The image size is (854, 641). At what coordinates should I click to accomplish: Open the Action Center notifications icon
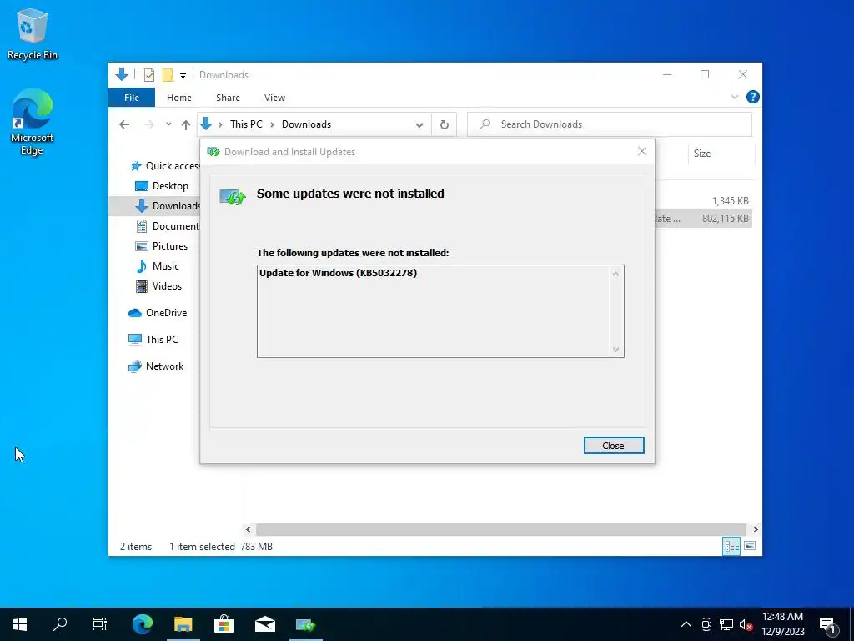[x=828, y=624]
